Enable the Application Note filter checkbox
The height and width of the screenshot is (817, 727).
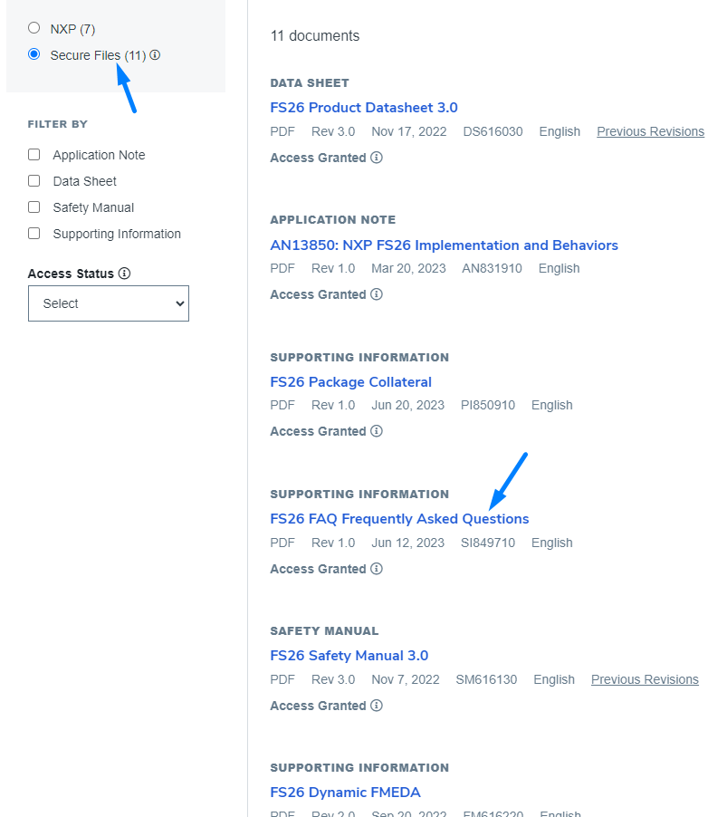[34, 155]
